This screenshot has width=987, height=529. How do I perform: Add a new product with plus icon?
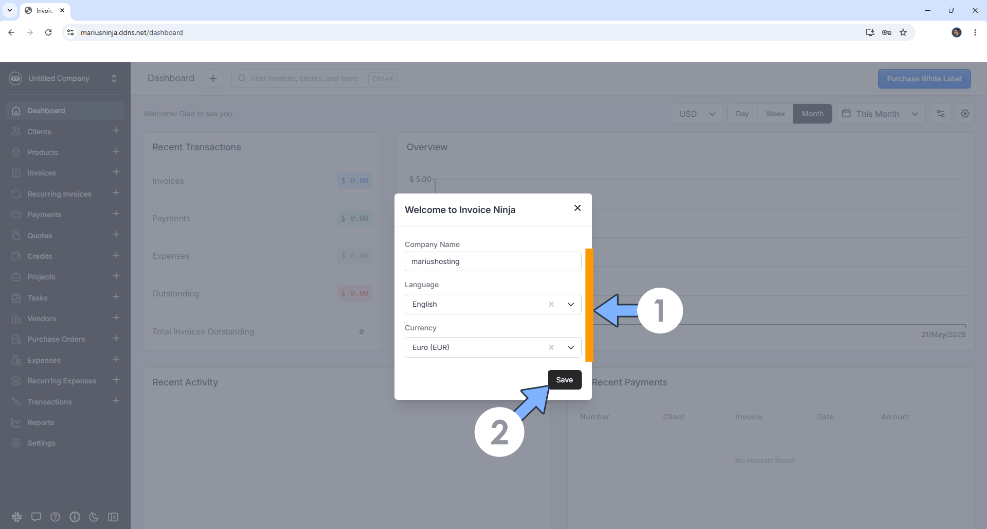116,151
